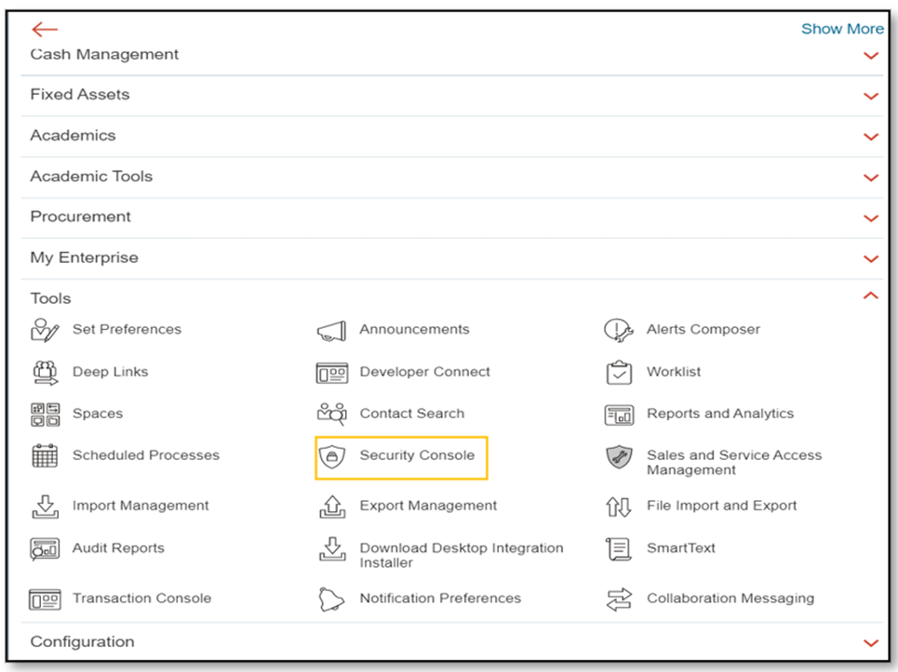
Task: Click the File Import and Export icon
Action: [x=619, y=507]
